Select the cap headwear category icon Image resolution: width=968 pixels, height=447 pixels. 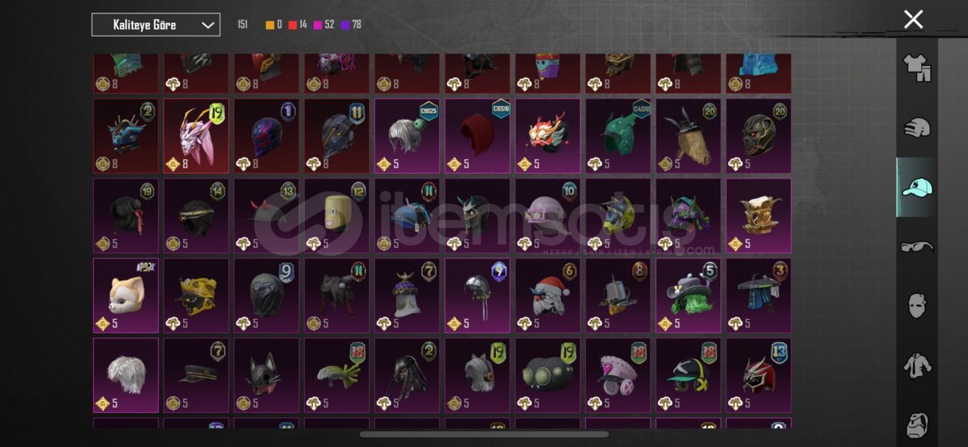click(917, 187)
